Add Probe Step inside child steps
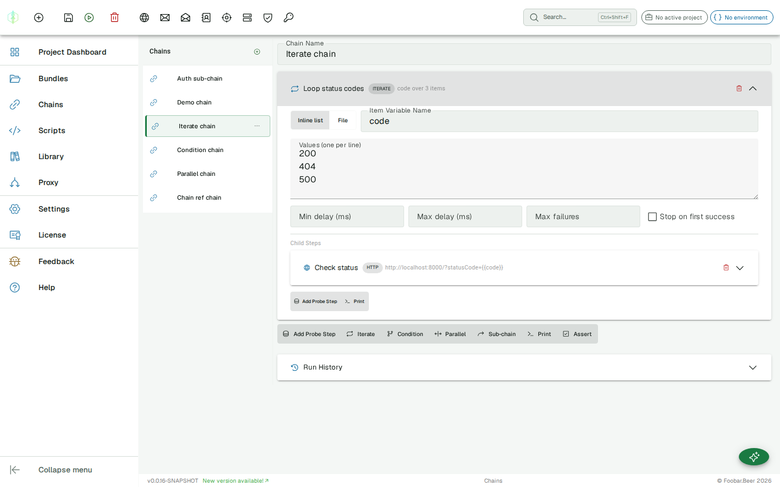Image resolution: width=780 pixels, height=487 pixels. 315,301
